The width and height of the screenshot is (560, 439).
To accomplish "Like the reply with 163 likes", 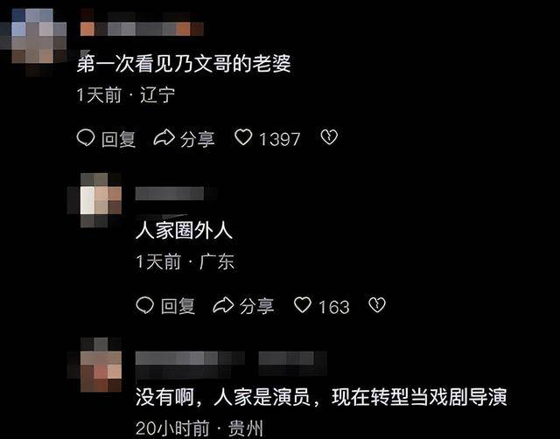I will (x=303, y=305).
